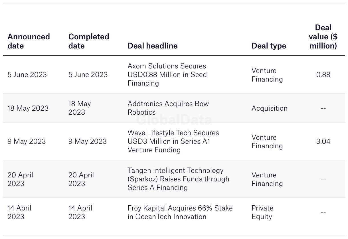Open the Wave Lifestyle Tech Series A1 headline

pos(173,141)
